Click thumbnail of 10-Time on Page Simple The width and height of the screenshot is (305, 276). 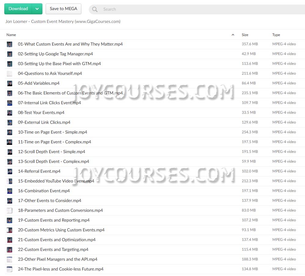[x=9, y=132]
